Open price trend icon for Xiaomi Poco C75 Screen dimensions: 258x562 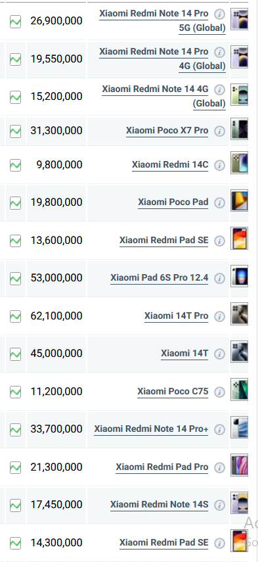click(15, 392)
